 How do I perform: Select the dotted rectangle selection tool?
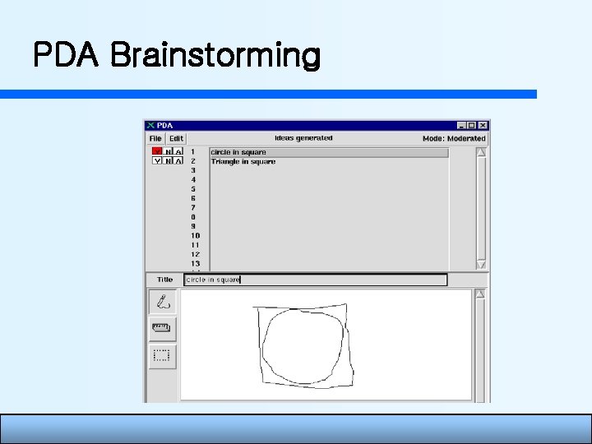[162, 356]
